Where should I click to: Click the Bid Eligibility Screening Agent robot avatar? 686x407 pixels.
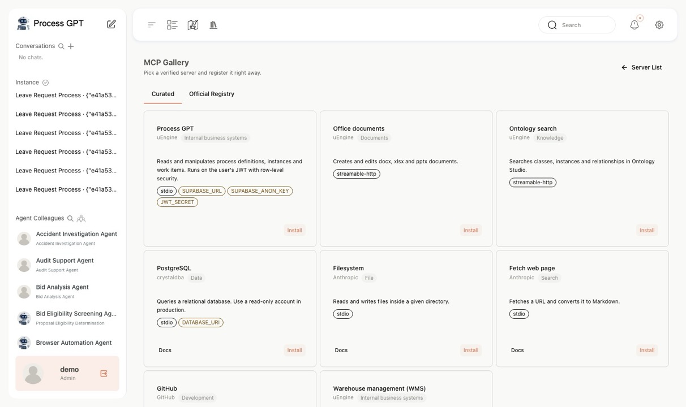tap(24, 318)
